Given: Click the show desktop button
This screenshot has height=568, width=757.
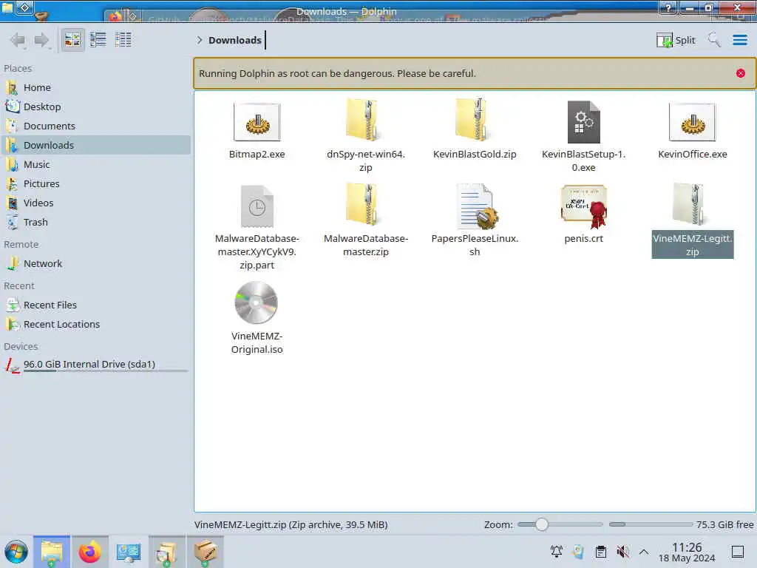Looking at the screenshot, I should pyautogui.click(x=737, y=552).
